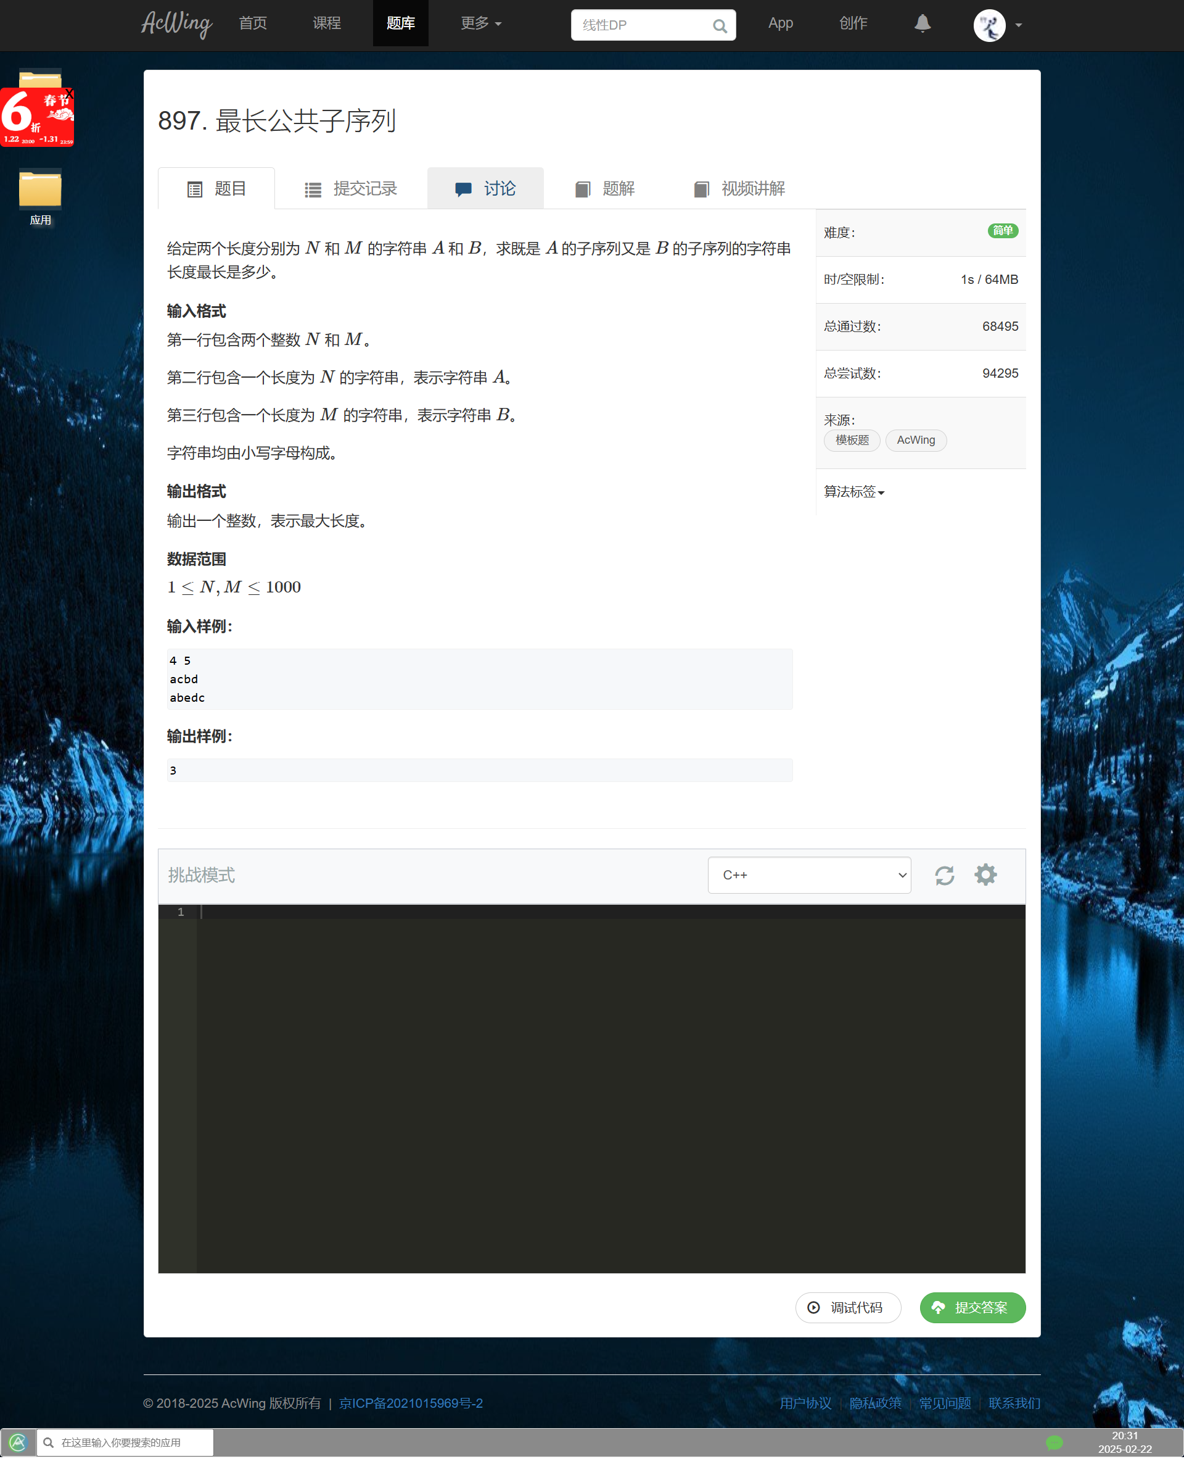Switch to the 讨论 tab

point(485,188)
